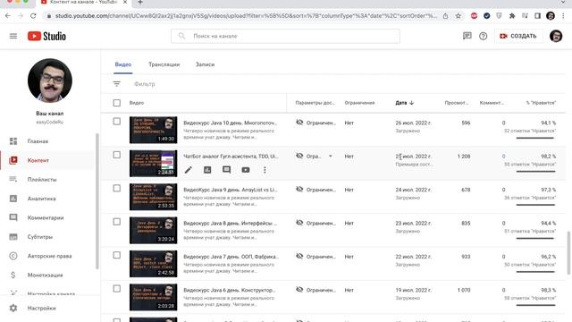Switch to the Записи tab

pyautogui.click(x=205, y=64)
